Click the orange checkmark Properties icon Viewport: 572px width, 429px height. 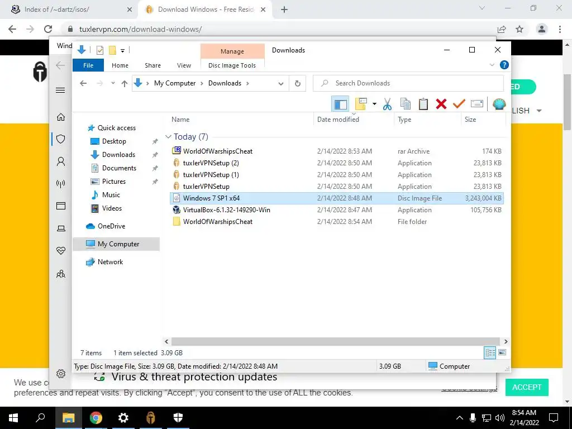459,104
